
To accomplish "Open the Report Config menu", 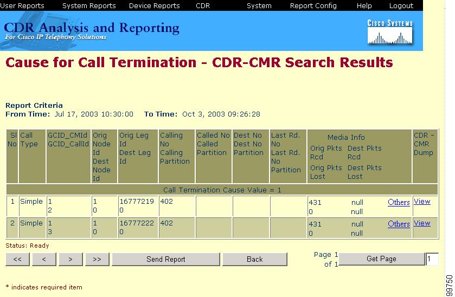I will pyautogui.click(x=313, y=5).
